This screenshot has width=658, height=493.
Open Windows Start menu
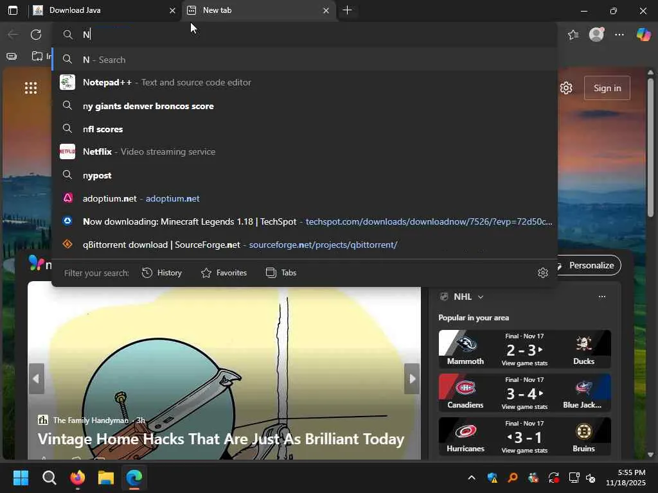(x=21, y=478)
